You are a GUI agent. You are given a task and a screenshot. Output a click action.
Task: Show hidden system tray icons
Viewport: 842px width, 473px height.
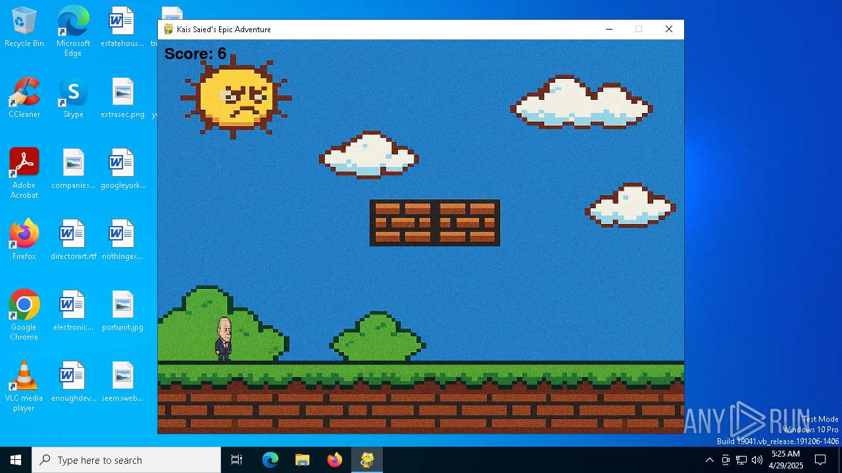coord(709,460)
